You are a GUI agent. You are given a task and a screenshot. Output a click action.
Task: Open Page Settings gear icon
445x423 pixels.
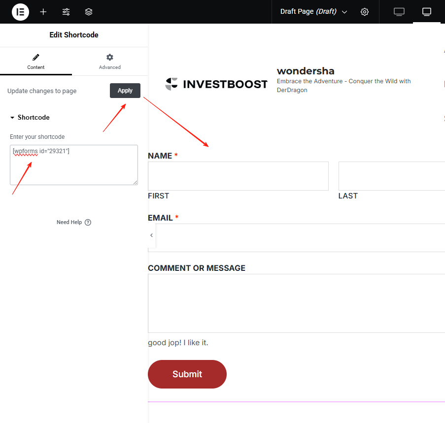pos(365,12)
